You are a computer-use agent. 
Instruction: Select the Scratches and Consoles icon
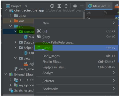(11, 90)
